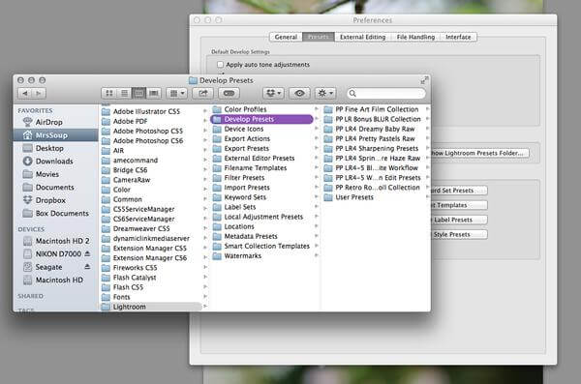Toggle Apply auto tone adjustments checkbox
581x384 pixels.
click(x=220, y=65)
